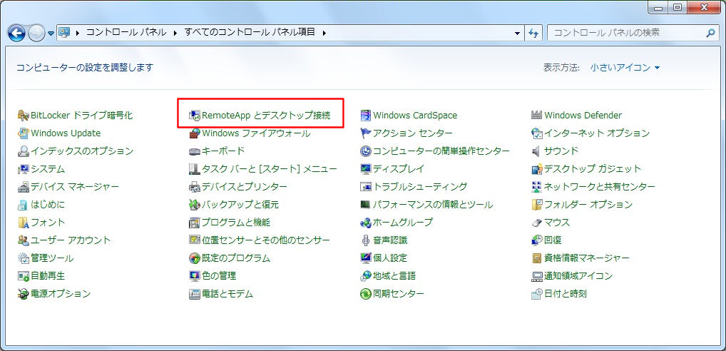The image size is (726, 351).
Task: Click the 資格情報マネージャー link
Action: 587,258
